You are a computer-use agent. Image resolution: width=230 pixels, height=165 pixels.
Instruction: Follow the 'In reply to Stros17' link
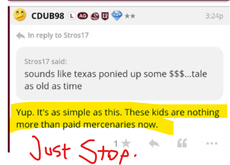click(x=58, y=35)
